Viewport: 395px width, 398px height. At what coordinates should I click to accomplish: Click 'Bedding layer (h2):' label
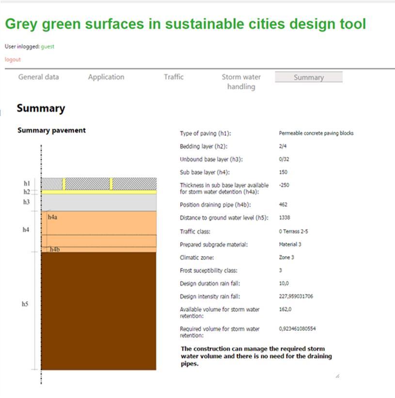[204, 146]
